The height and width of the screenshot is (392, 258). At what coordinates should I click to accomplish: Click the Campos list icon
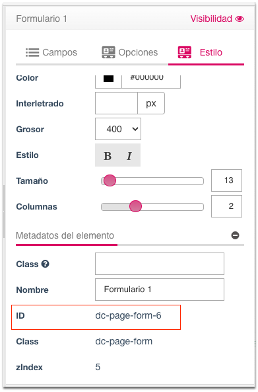[x=32, y=52]
